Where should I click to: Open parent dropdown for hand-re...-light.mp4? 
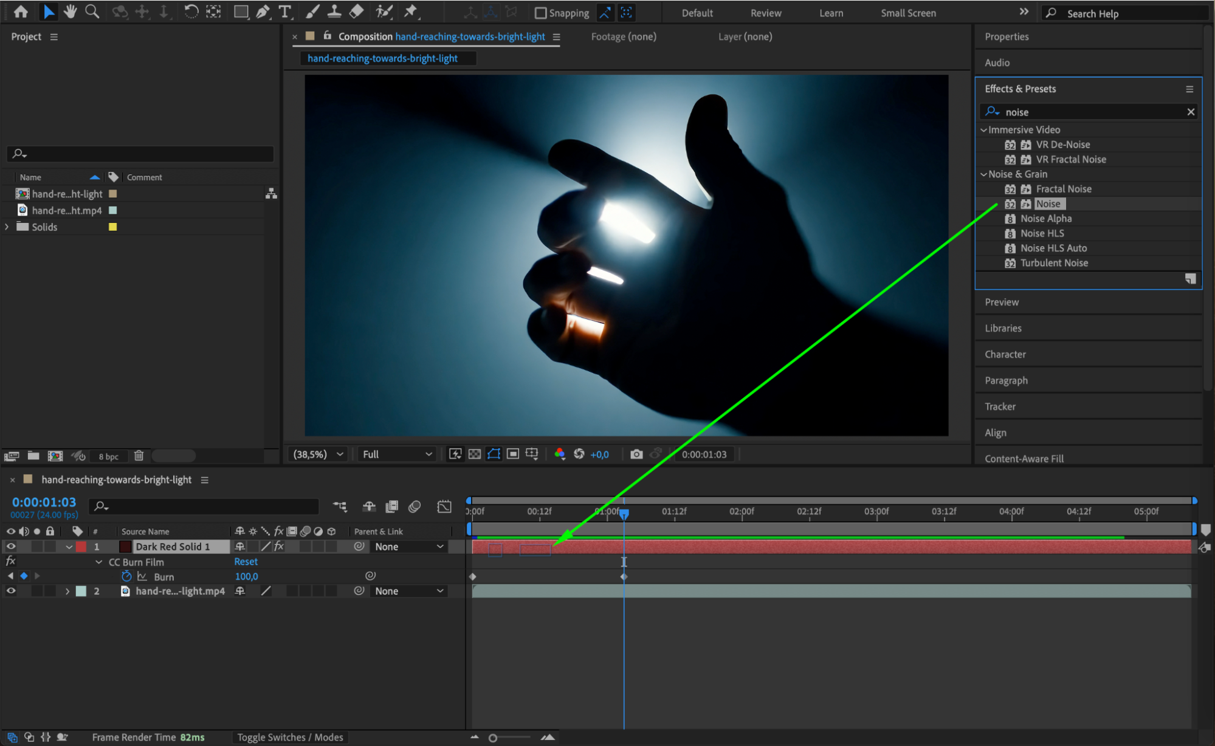[x=408, y=591]
